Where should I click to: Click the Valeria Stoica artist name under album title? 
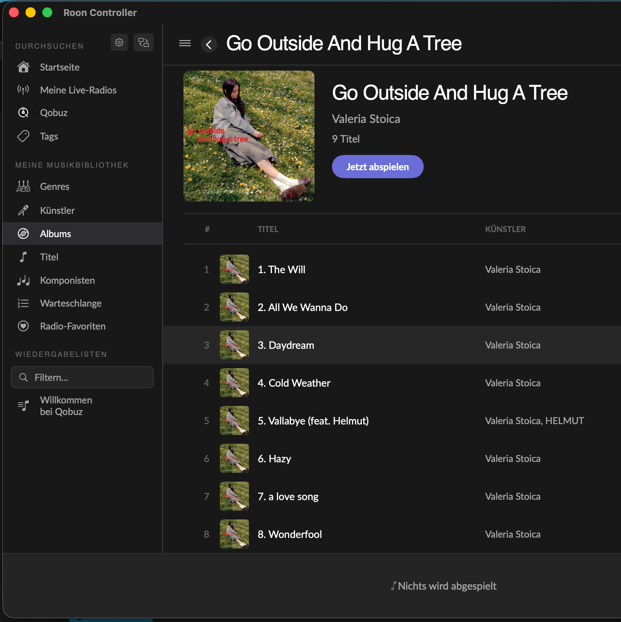click(x=366, y=119)
